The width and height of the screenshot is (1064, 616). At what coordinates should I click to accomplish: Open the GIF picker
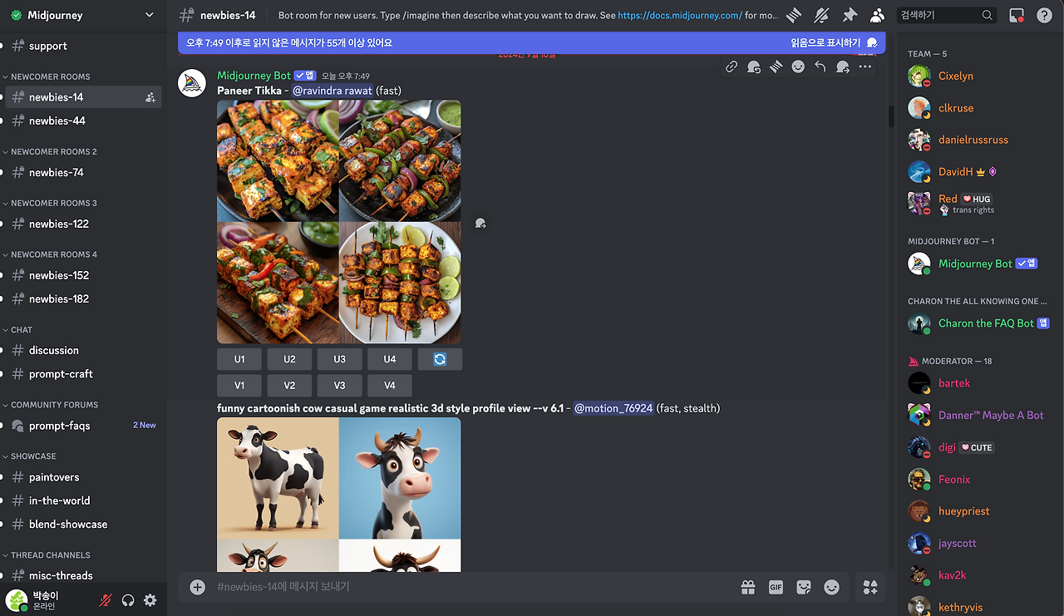[x=775, y=587]
